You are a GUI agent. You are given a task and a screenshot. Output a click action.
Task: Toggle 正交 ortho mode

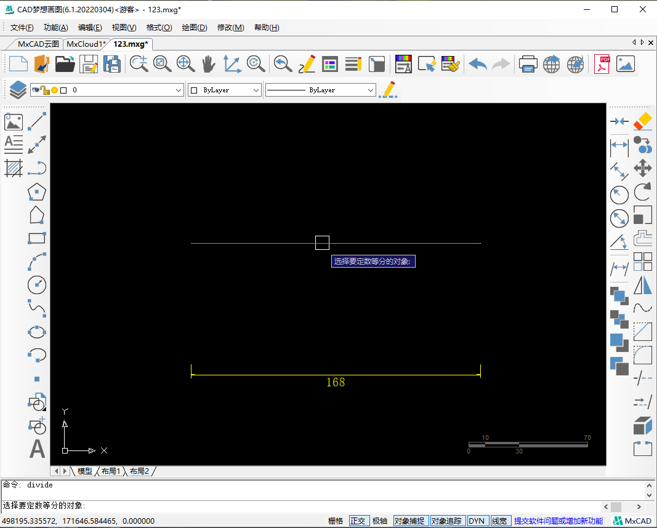358,521
